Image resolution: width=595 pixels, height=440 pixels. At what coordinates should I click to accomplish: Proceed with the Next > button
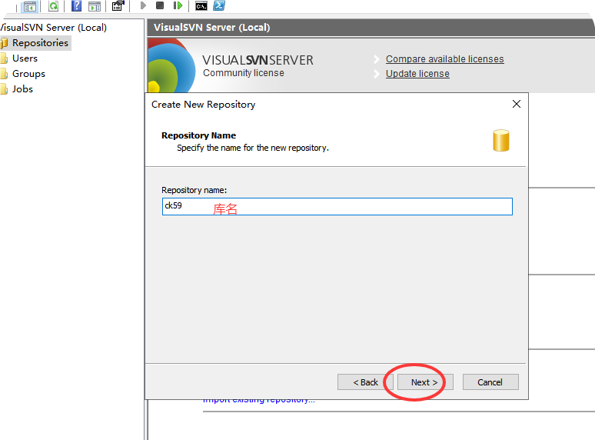point(425,382)
